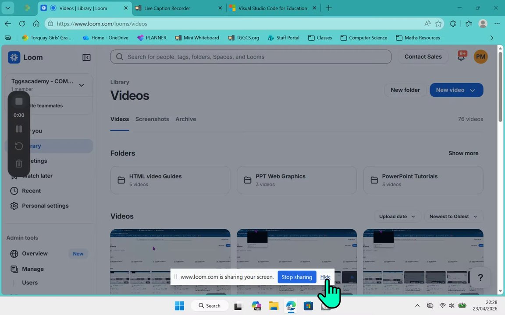Show hidden system tray icons
Image resolution: width=505 pixels, height=315 pixels.
[417, 305]
